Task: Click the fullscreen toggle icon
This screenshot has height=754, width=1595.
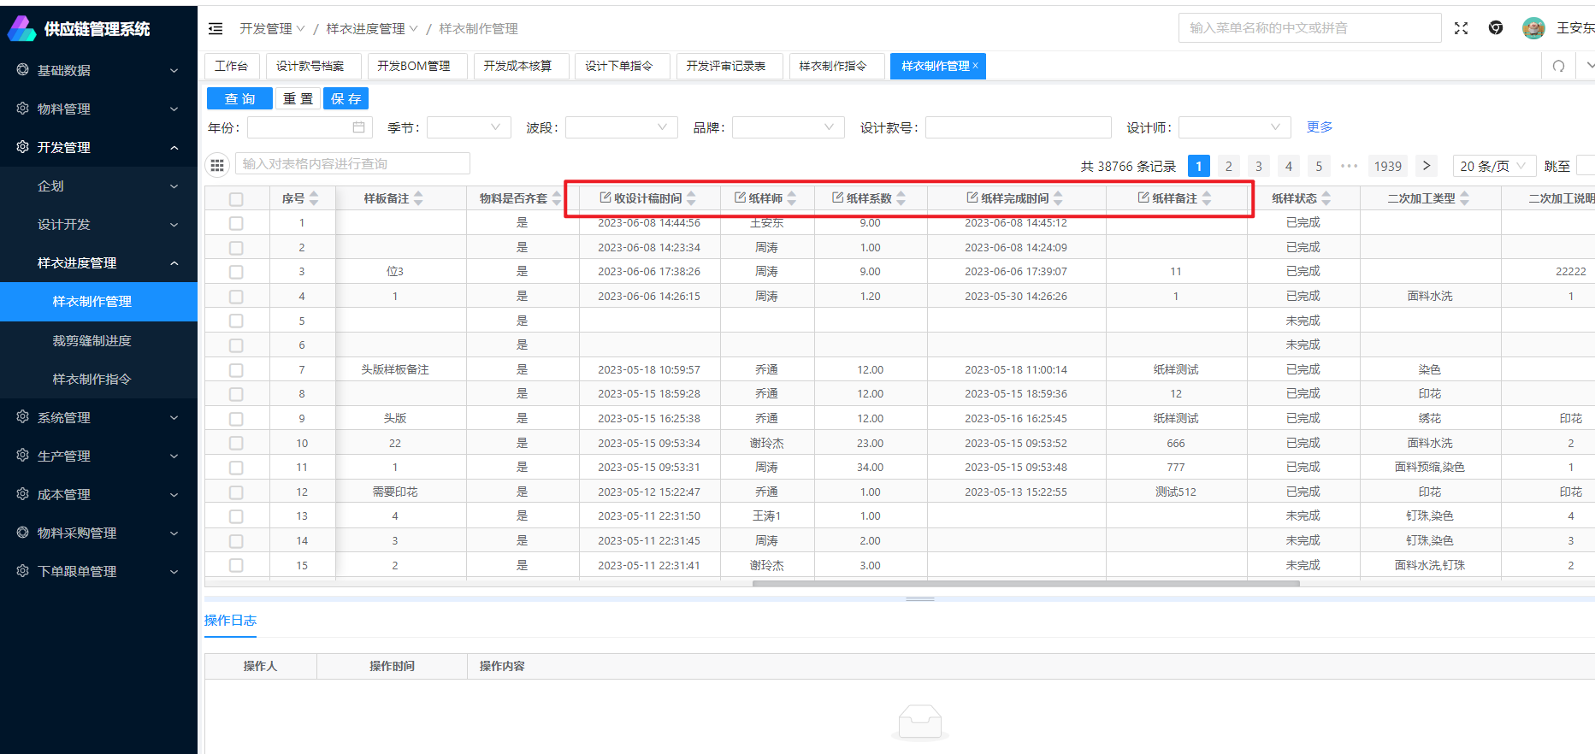Action: (1461, 28)
